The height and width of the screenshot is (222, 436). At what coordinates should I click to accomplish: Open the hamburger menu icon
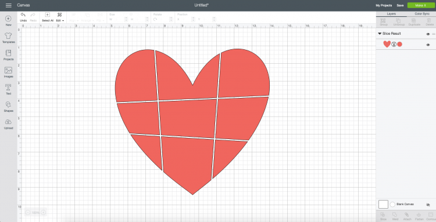(9, 5)
